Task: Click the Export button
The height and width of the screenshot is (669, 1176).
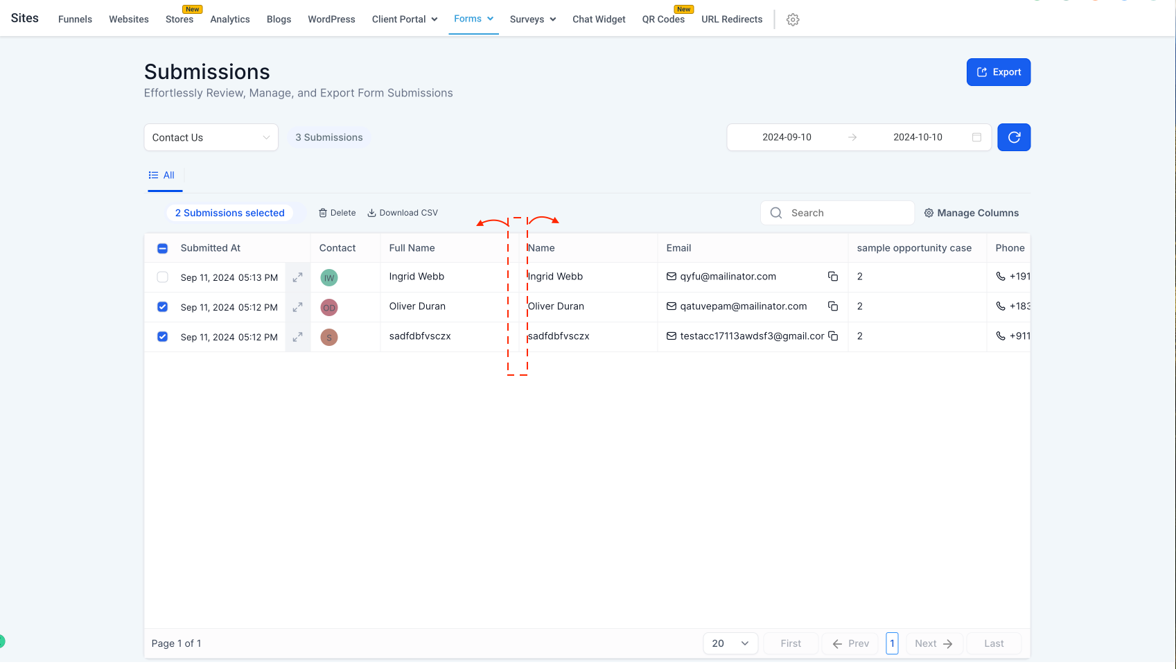Action: pos(999,72)
